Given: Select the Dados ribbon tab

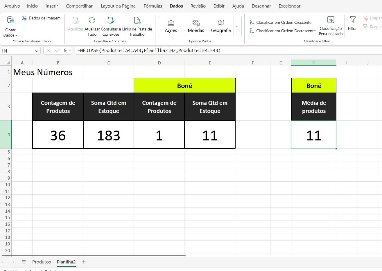Looking at the screenshot, I should click(176, 6).
